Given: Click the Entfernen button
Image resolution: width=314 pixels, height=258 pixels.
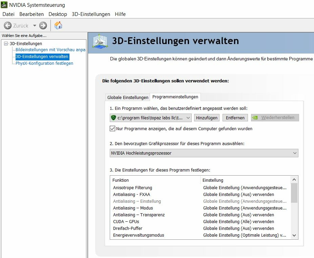Looking at the screenshot, I should pyautogui.click(x=235, y=118).
